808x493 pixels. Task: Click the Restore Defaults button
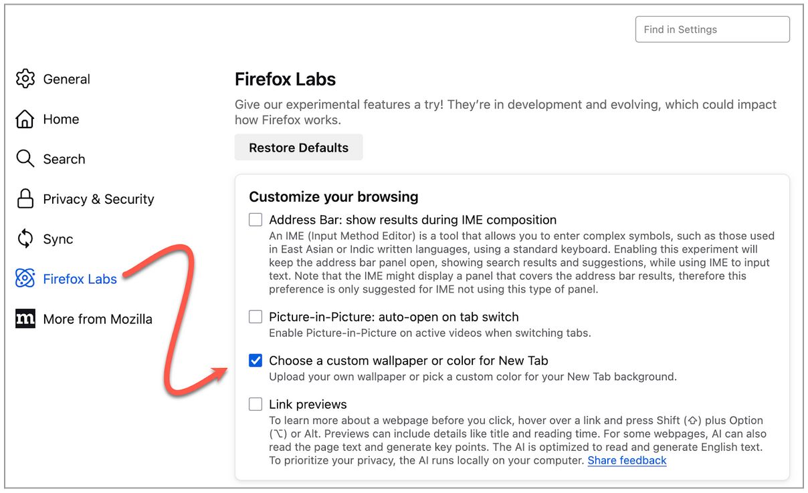pos(298,147)
